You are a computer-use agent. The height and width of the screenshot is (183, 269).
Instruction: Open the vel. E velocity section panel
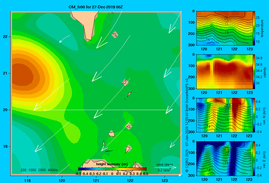(225, 159)
